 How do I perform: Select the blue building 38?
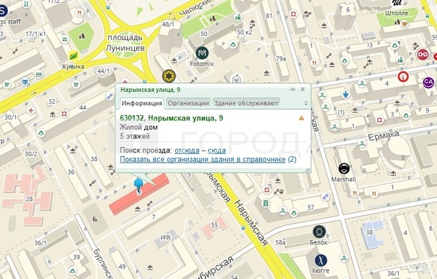tap(372, 234)
